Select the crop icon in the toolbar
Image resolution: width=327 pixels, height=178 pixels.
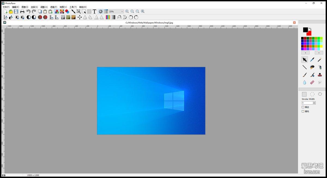tap(84, 11)
